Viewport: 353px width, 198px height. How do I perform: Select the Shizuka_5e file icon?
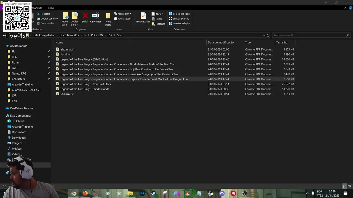coord(58,94)
